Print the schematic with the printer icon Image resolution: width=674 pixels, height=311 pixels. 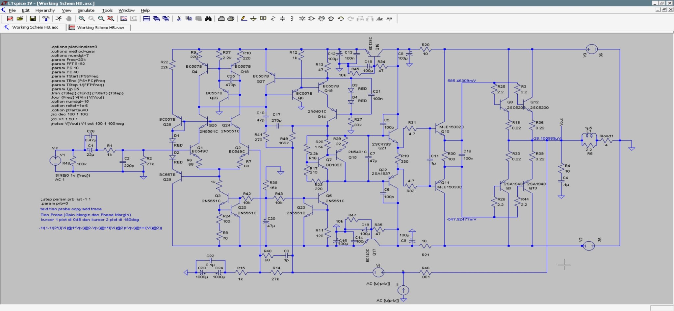point(231,19)
